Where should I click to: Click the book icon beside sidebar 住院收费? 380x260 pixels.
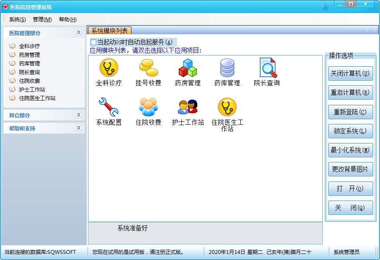coord(12,81)
